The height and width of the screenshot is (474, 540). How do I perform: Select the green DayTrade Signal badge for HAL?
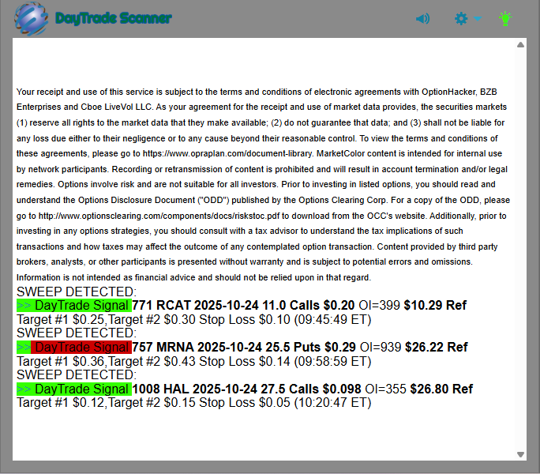pyautogui.click(x=73, y=389)
